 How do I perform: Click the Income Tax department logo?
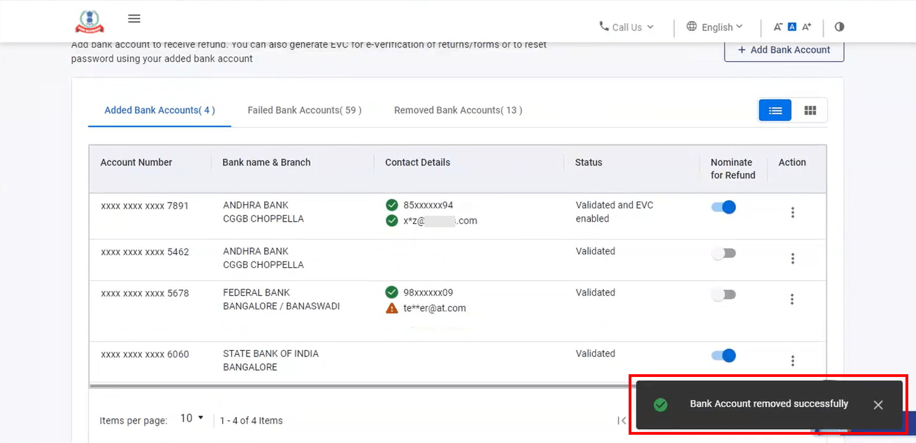89,21
